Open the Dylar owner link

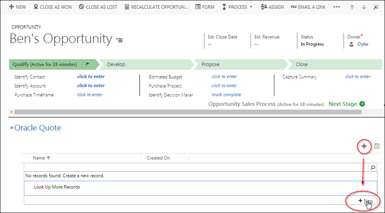tap(363, 44)
